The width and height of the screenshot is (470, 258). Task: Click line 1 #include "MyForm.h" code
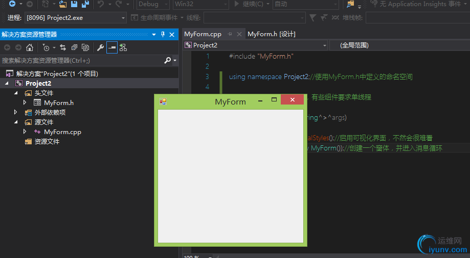click(x=261, y=56)
